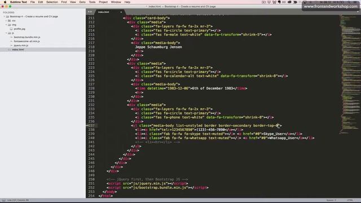
Task: Toggle the side bar status icon
Action: tap(3, 201)
